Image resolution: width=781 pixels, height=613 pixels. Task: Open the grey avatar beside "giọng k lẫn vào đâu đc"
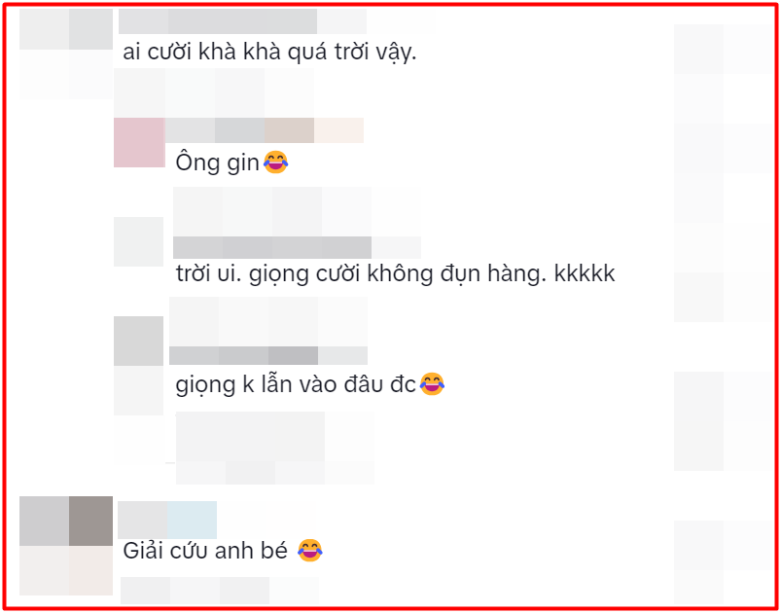coord(138,341)
